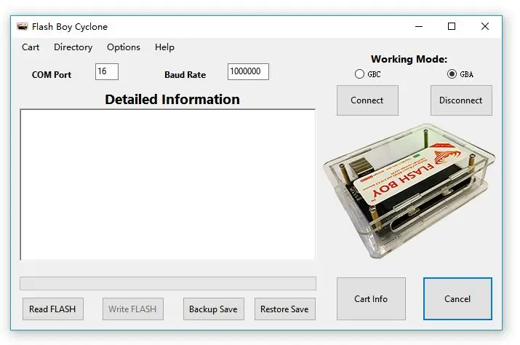Click the Write FLASH button
The height and width of the screenshot is (345, 520).
(x=132, y=309)
